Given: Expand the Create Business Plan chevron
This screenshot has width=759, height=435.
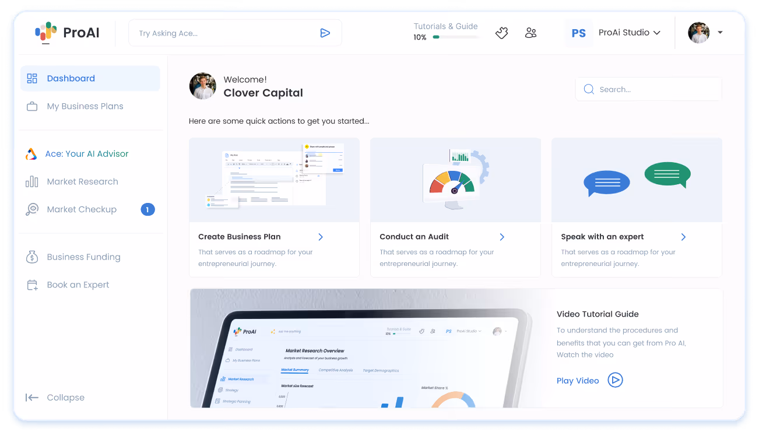Looking at the screenshot, I should [x=320, y=237].
